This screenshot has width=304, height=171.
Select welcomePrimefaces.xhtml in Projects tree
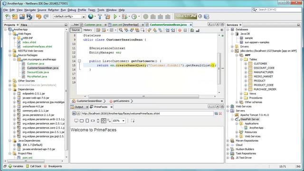pos(37,47)
